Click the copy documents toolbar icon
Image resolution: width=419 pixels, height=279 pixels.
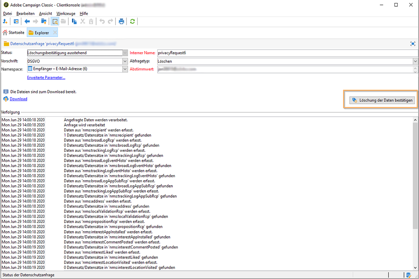pos(74,22)
